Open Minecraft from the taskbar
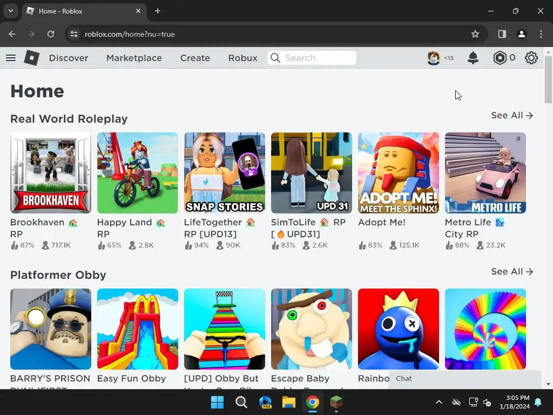553x415 pixels. click(x=336, y=402)
